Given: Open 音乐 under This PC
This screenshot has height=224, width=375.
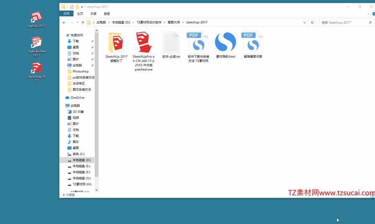Looking at the screenshot, I should pos(76,142).
